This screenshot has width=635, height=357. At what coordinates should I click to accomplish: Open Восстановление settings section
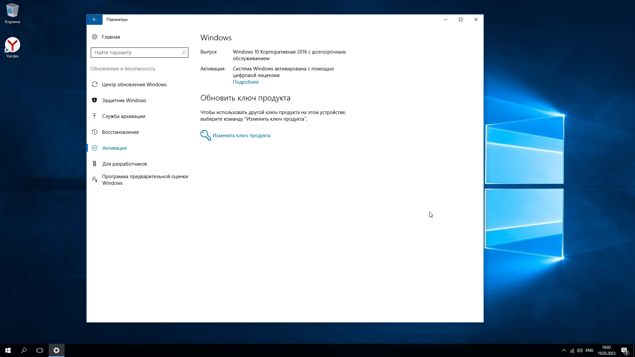click(x=120, y=132)
